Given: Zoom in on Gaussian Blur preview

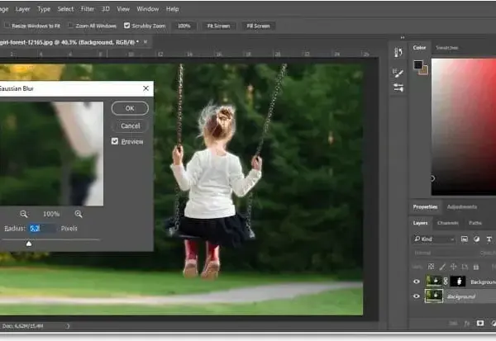Looking at the screenshot, I should [79, 214].
